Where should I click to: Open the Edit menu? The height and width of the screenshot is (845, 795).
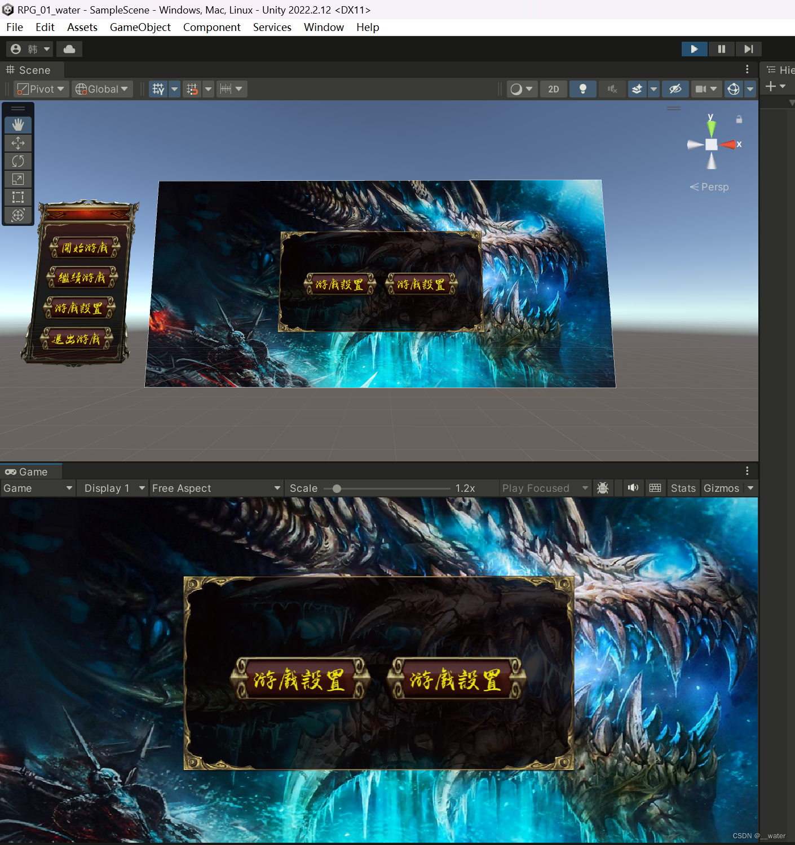click(x=45, y=27)
